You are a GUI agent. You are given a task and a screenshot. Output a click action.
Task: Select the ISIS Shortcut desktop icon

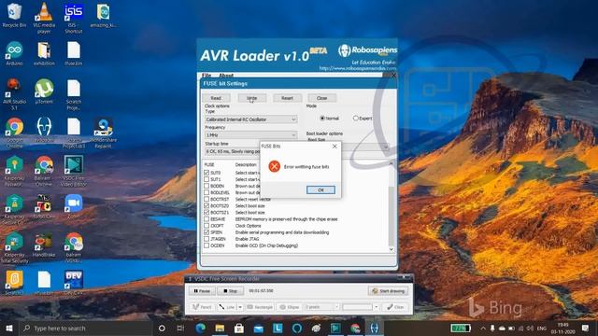[74, 19]
